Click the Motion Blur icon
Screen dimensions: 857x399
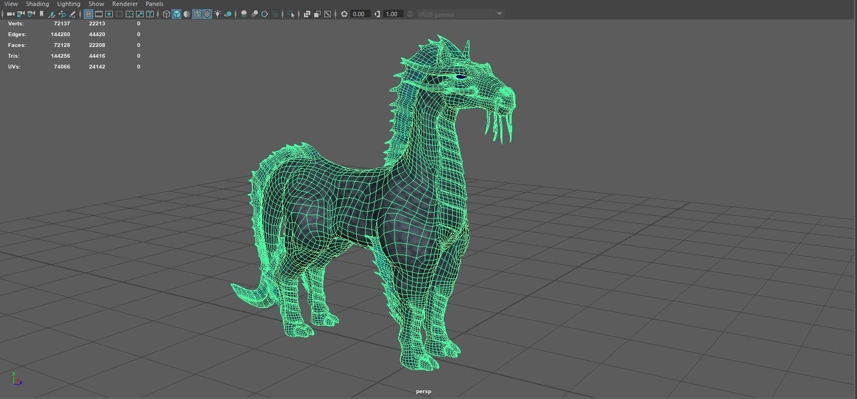(254, 14)
